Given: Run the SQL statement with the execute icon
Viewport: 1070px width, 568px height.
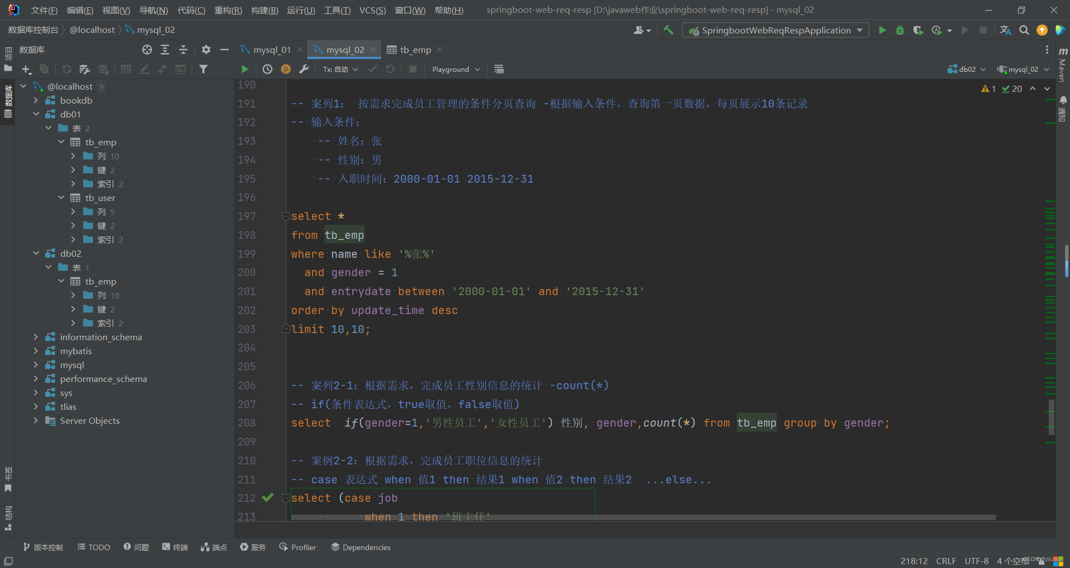Looking at the screenshot, I should tap(245, 69).
